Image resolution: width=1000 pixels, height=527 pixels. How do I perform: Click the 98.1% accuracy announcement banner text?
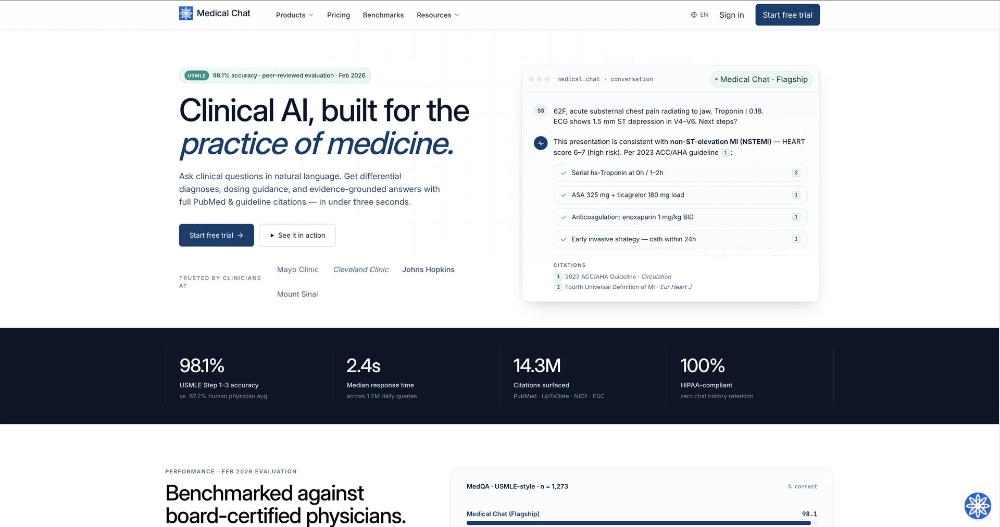(x=289, y=76)
